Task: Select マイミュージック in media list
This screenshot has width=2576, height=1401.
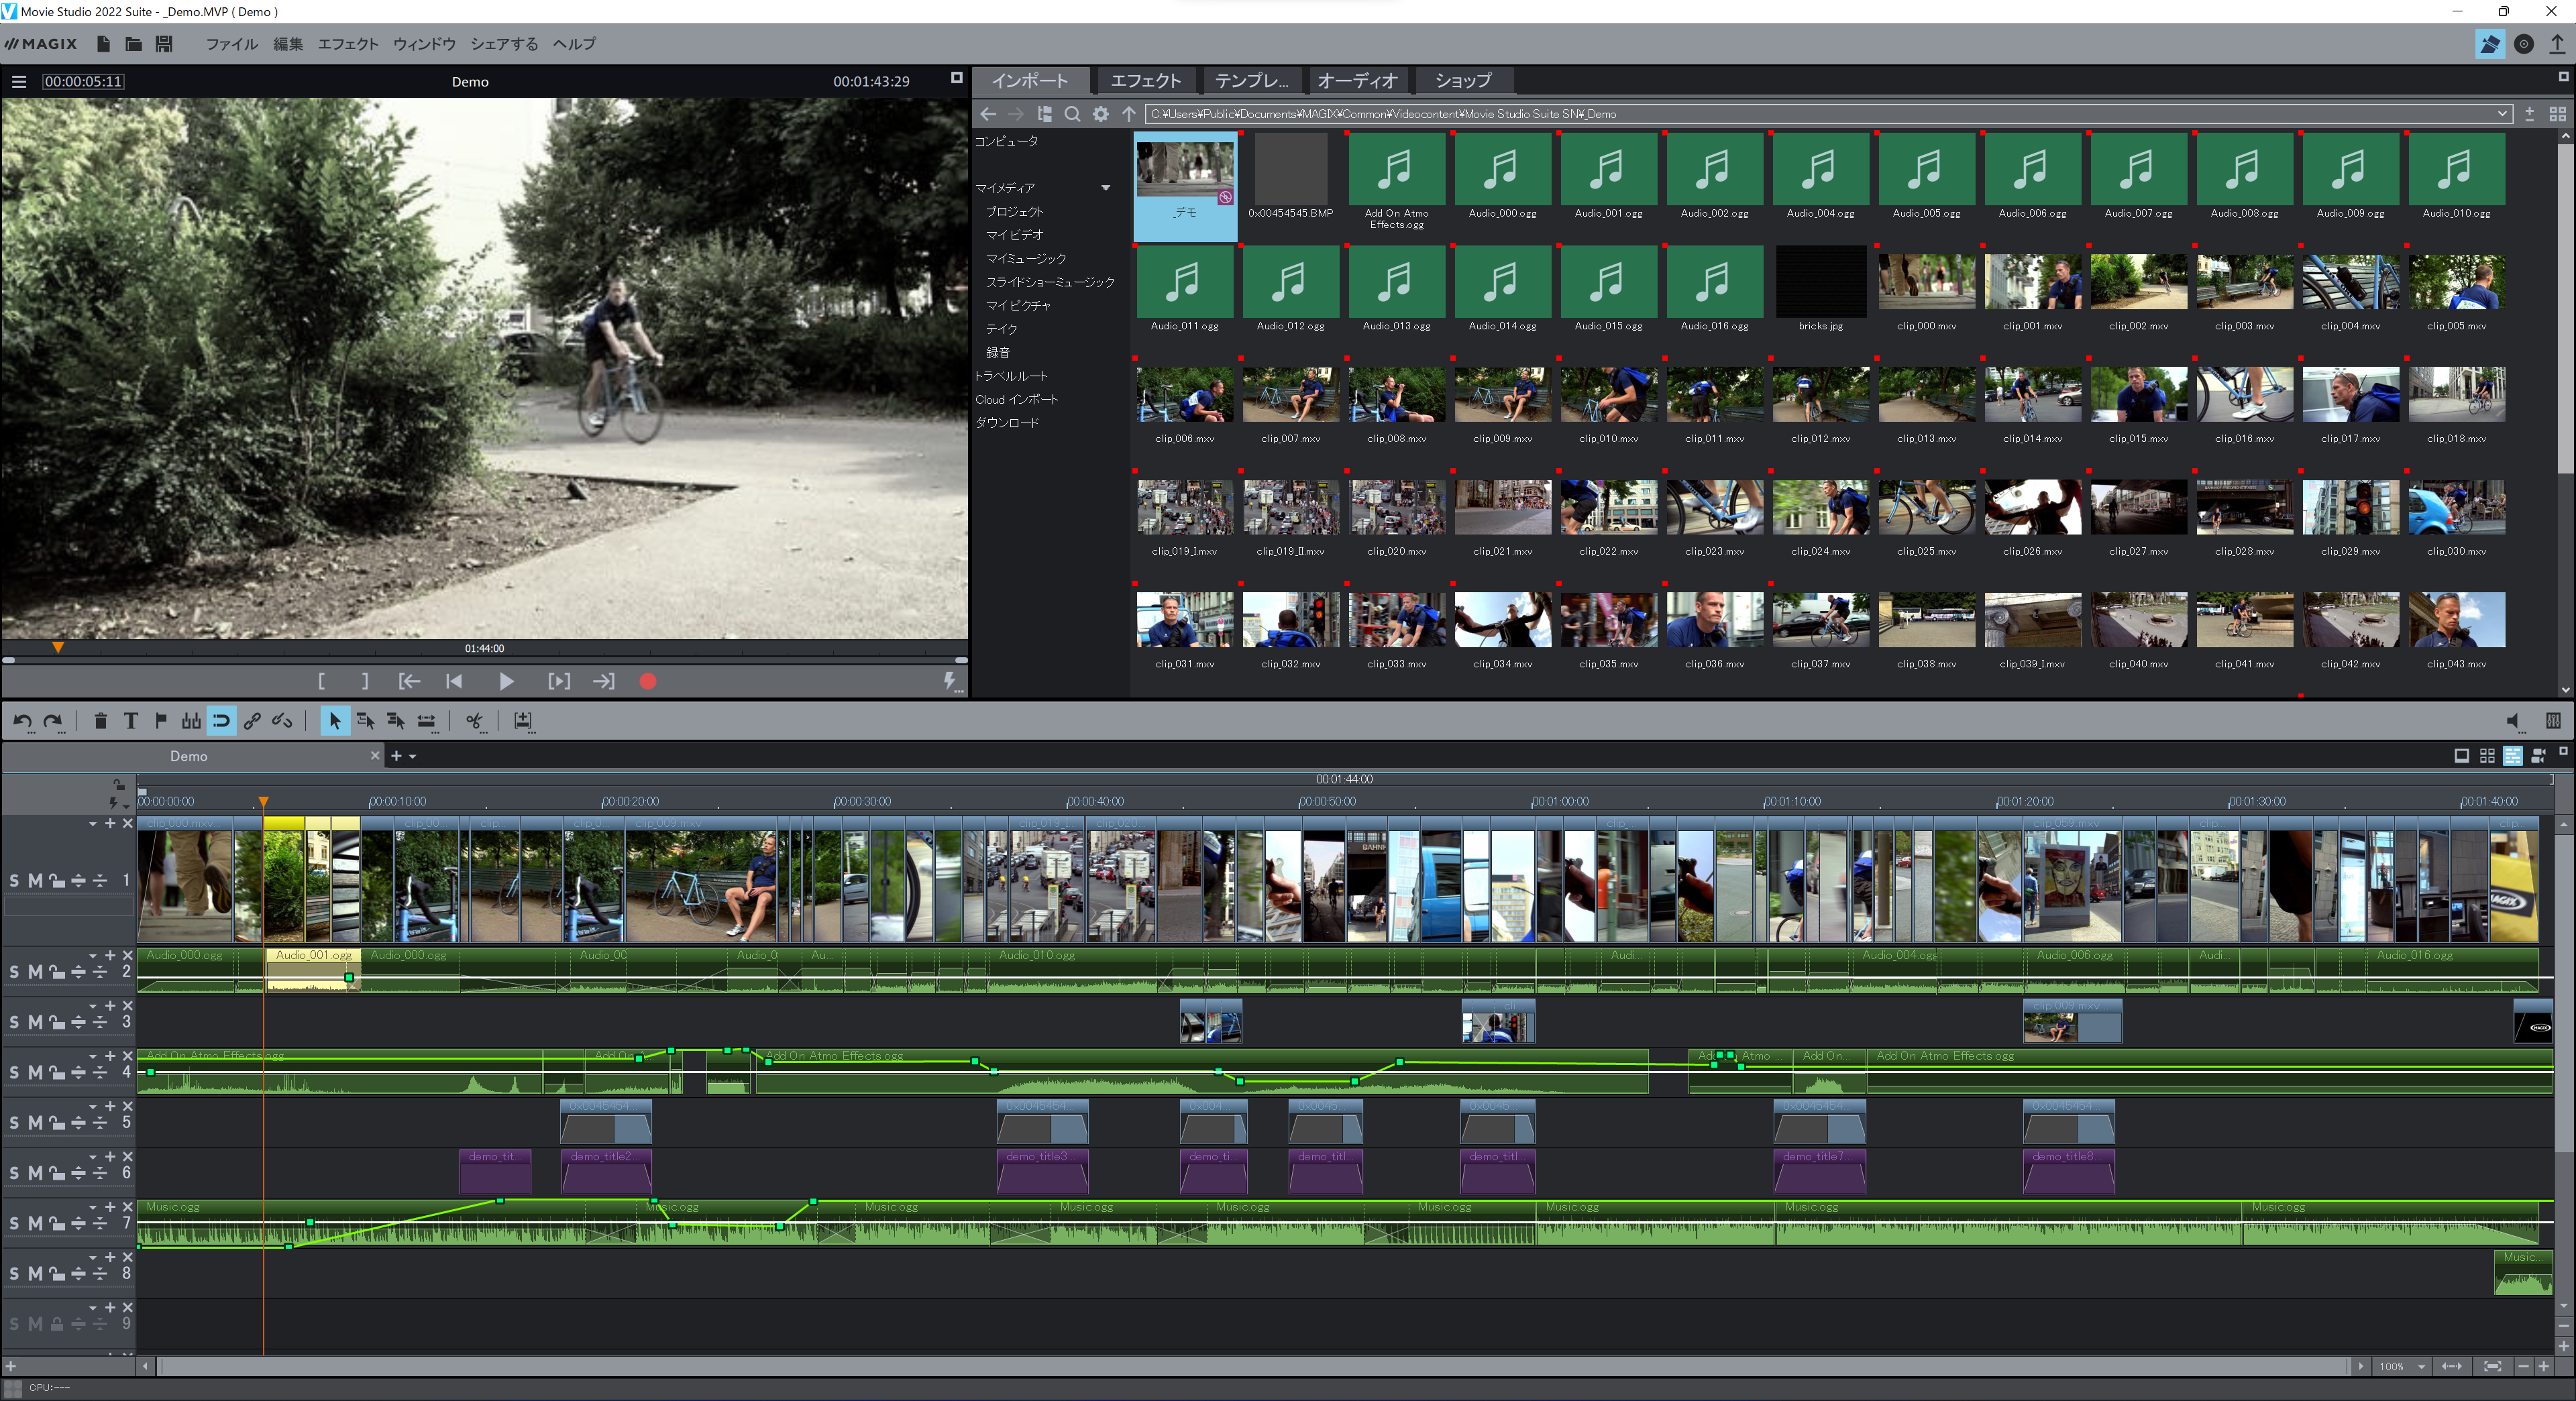Action: [1026, 259]
